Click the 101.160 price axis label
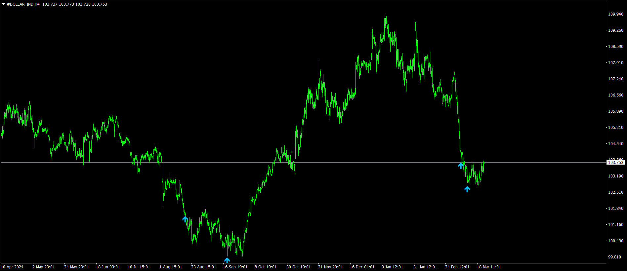 (616, 225)
